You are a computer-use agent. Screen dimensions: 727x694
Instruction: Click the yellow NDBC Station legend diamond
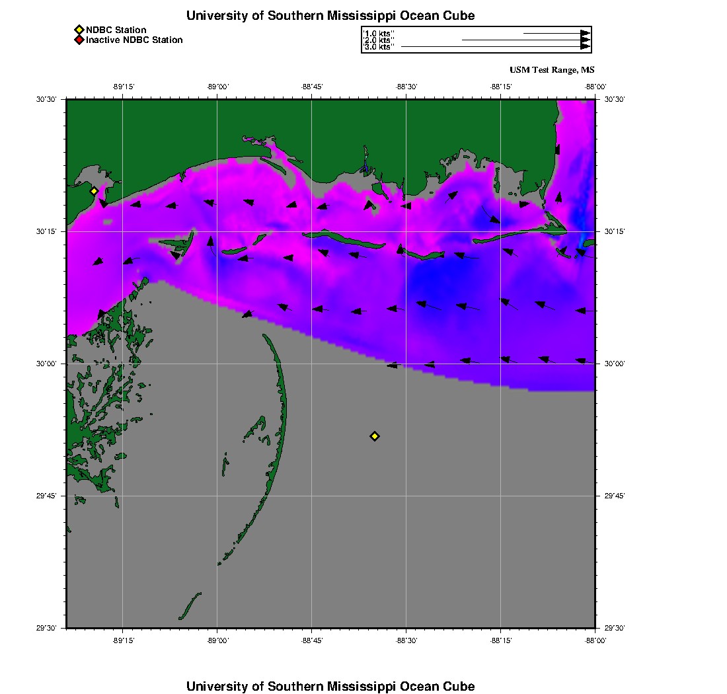click(x=79, y=30)
